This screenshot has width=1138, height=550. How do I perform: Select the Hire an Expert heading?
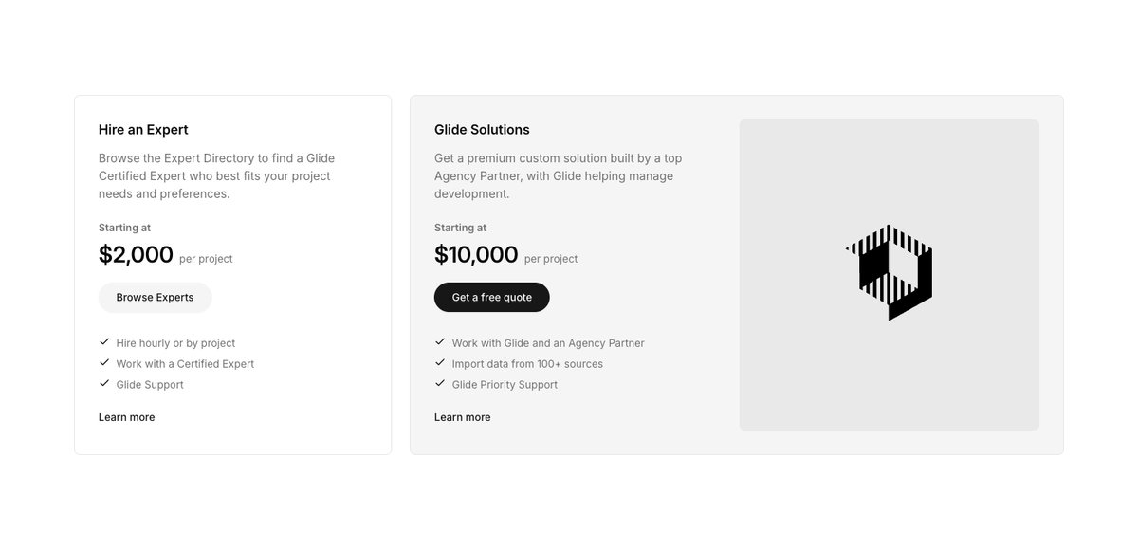pyautogui.click(x=143, y=130)
